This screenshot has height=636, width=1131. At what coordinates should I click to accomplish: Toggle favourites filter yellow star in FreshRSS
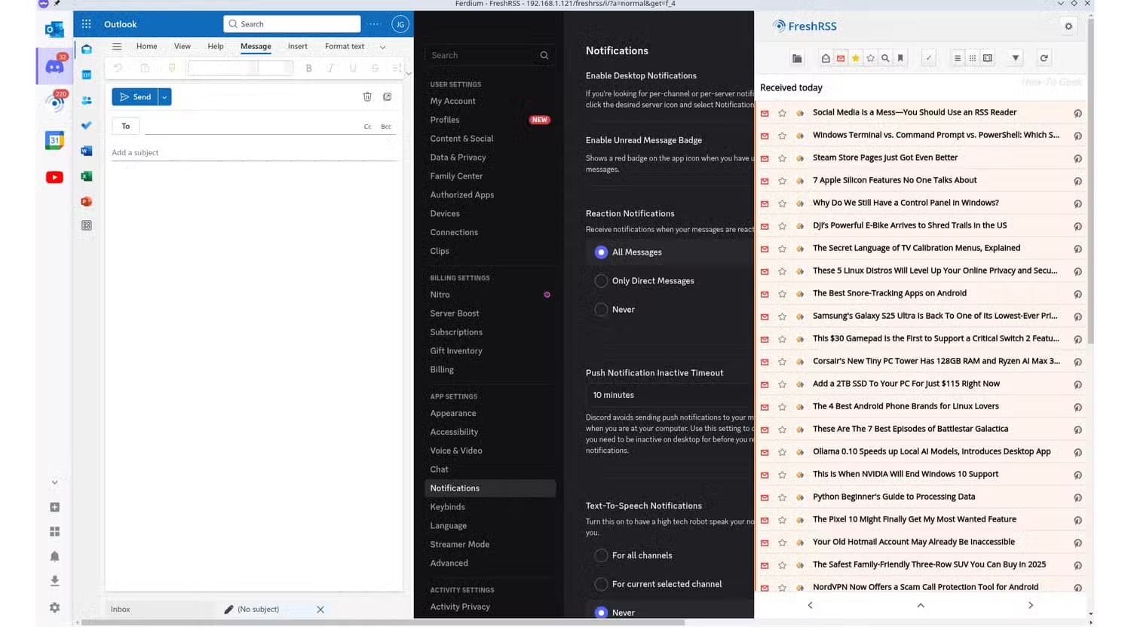tap(856, 58)
